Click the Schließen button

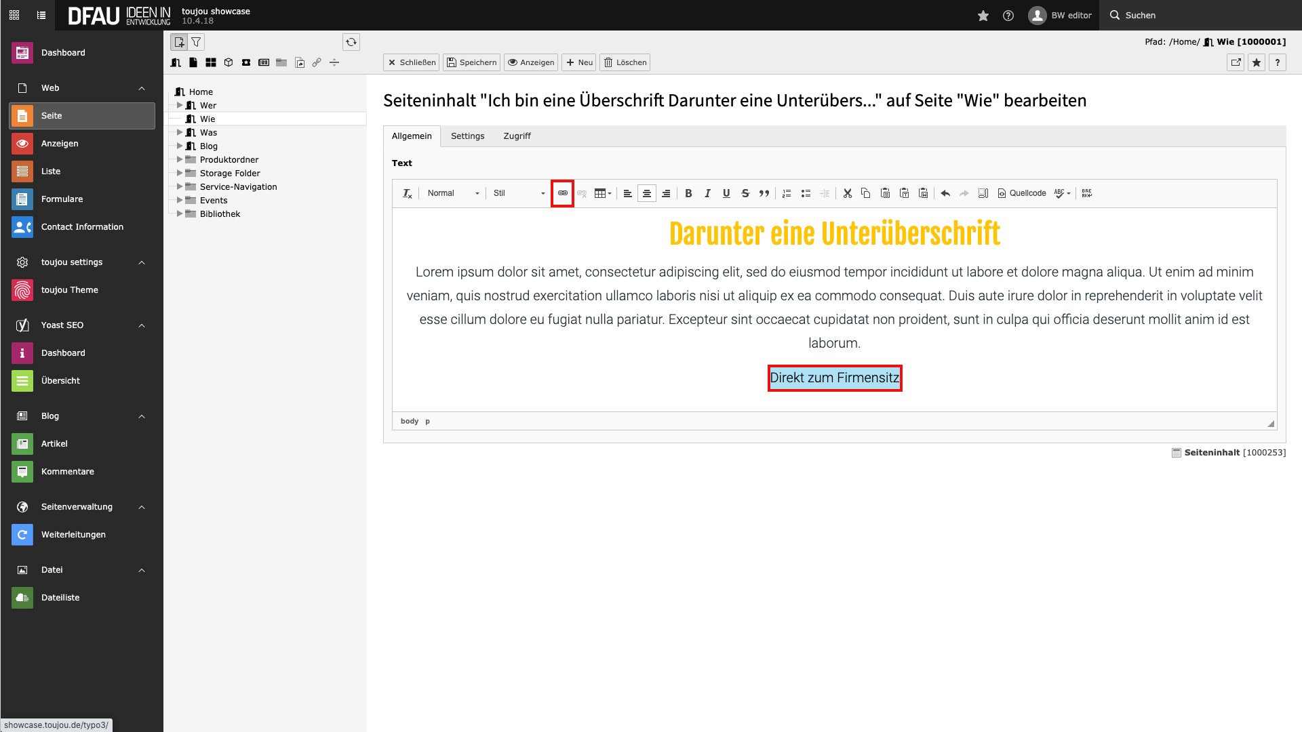point(411,62)
